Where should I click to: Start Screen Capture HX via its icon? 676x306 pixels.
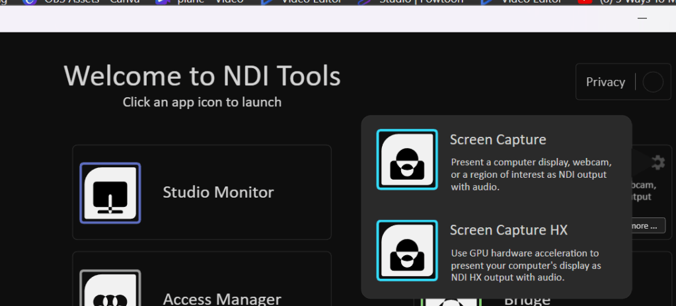click(x=407, y=250)
